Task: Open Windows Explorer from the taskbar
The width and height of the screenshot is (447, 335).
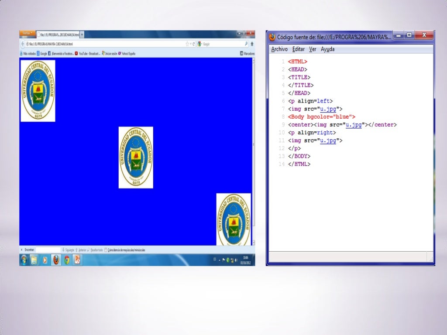Action: pos(34,260)
